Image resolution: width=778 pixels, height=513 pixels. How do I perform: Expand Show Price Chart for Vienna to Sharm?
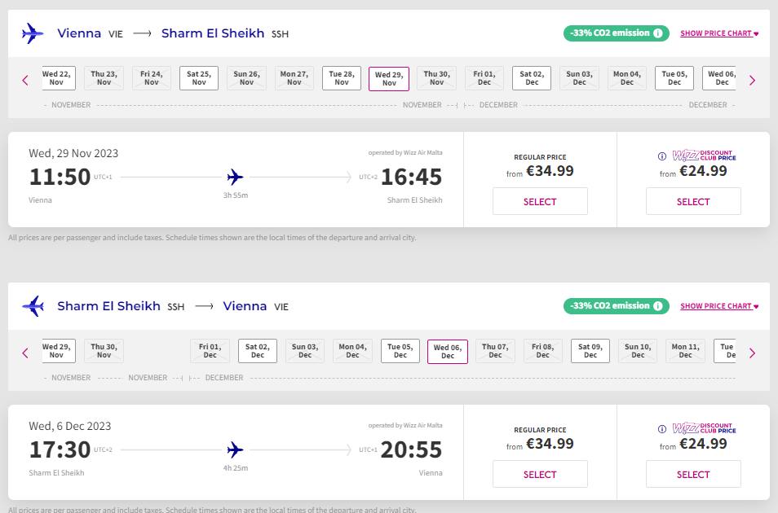[x=718, y=33]
